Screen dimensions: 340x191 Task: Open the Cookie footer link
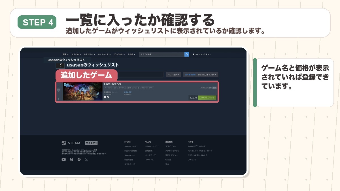point(168,160)
